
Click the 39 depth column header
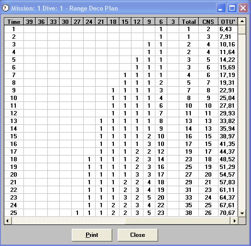click(30, 22)
